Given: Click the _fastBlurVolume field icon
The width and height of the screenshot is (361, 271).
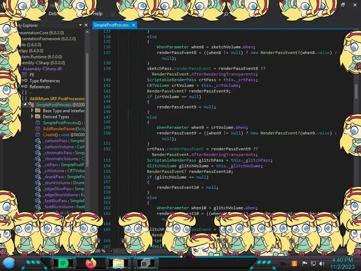Looking at the screenshot, I should [38, 206].
